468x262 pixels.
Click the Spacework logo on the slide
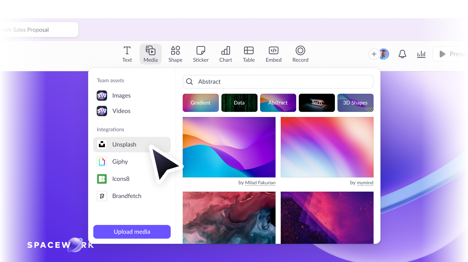60,245
